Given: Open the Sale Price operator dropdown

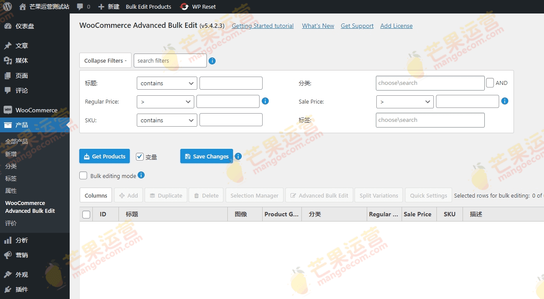Looking at the screenshot, I should pos(405,102).
